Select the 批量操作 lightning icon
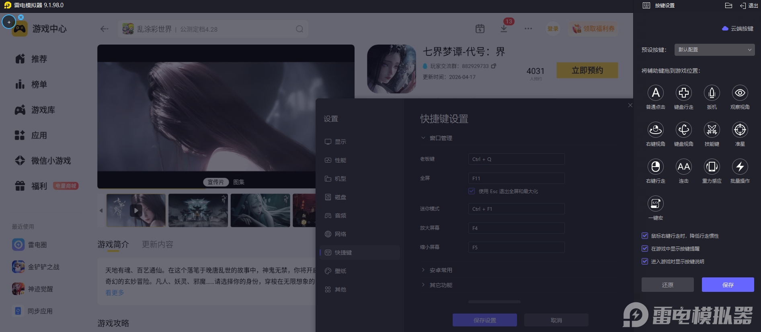Image resolution: width=761 pixels, height=332 pixels. [x=740, y=167]
